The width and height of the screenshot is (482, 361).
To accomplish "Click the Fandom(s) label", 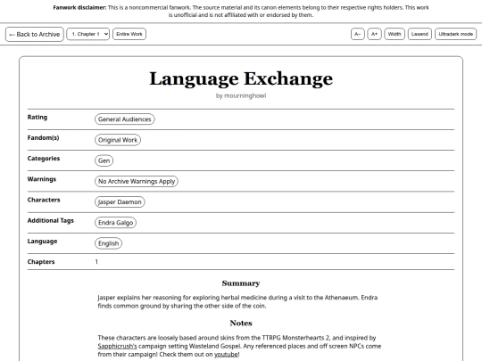I will [43, 138].
